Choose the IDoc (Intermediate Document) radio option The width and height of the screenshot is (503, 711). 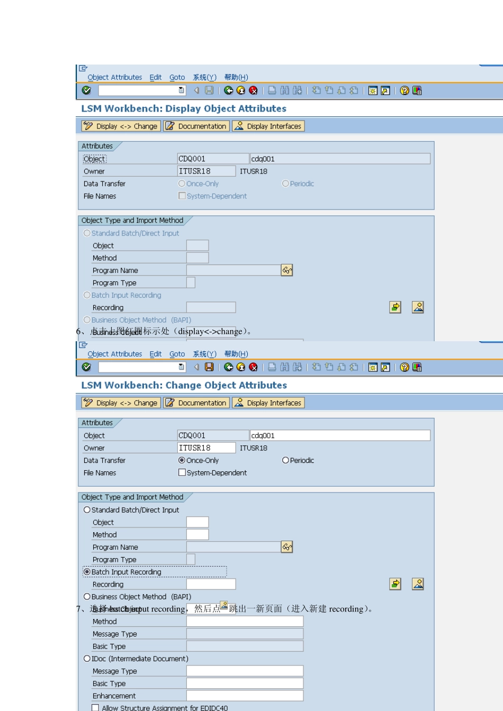(x=87, y=659)
